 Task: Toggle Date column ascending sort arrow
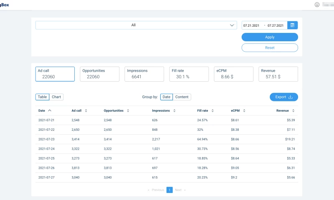pos(50,111)
